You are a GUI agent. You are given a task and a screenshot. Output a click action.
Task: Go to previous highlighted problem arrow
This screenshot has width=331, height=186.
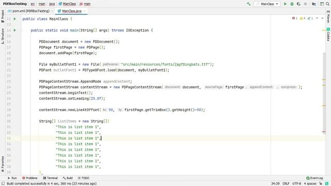tap(317, 19)
